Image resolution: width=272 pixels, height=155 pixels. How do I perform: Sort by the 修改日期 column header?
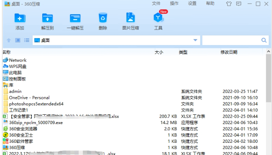tap(229, 52)
